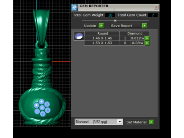Click the Save Report button label
Image resolution: width=184 pixels, height=138 pixels.
(x=126, y=26)
